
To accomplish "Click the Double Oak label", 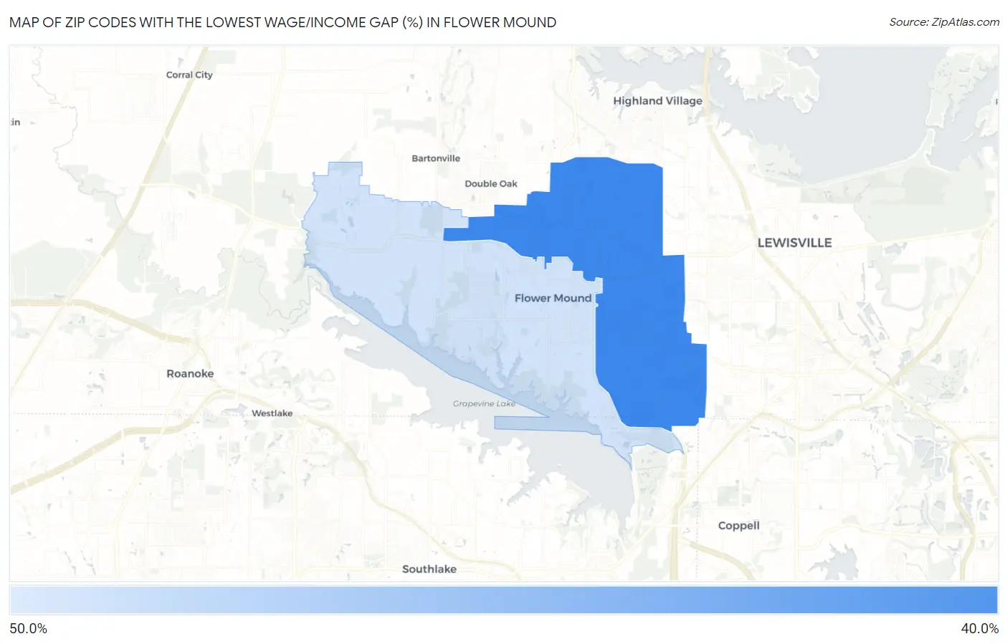I will click(491, 184).
